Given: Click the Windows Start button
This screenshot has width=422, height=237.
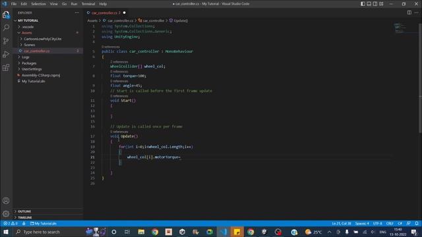Looking at the screenshot, I should click(6, 232).
